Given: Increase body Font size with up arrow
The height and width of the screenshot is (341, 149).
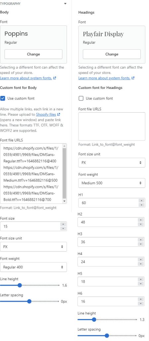Looking at the screenshot, I should (63, 224).
